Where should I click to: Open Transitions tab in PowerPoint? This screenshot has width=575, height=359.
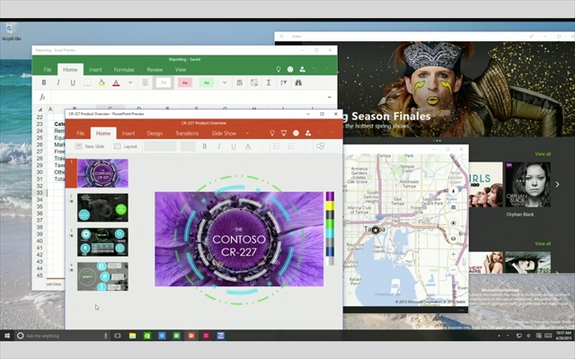pyautogui.click(x=187, y=134)
